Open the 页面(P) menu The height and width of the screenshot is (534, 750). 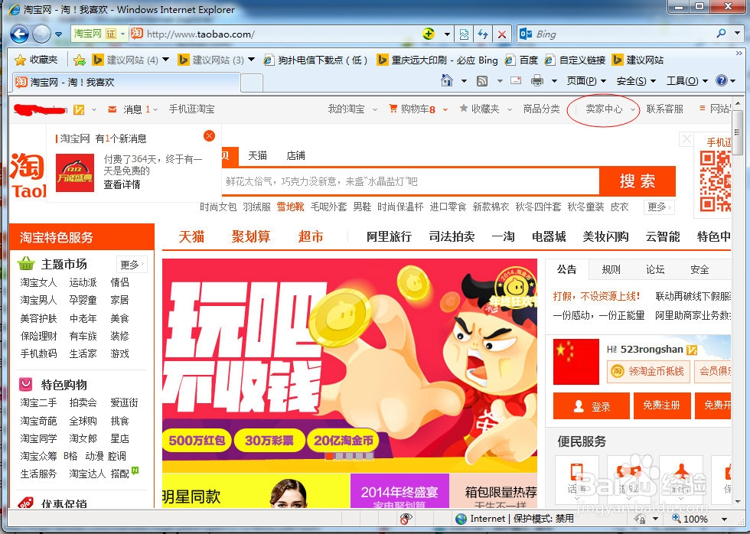(x=586, y=81)
